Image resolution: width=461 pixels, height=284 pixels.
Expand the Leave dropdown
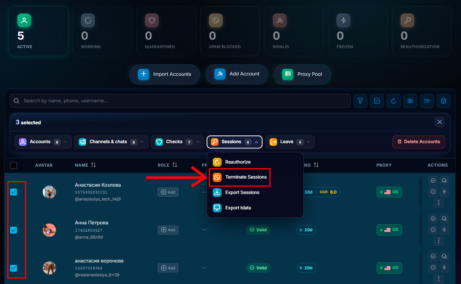(x=290, y=142)
